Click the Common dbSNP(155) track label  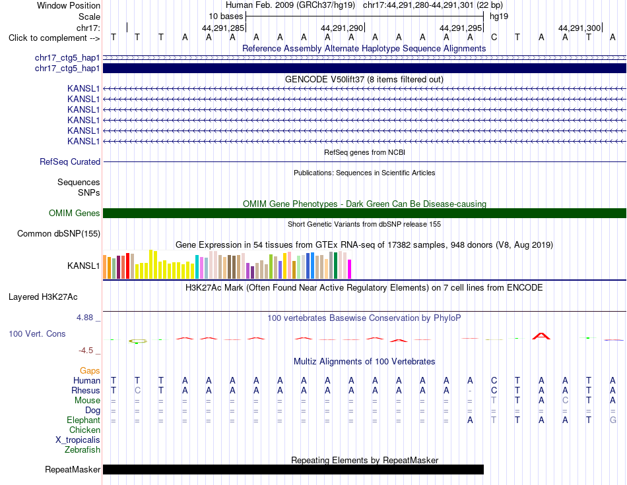pos(59,233)
